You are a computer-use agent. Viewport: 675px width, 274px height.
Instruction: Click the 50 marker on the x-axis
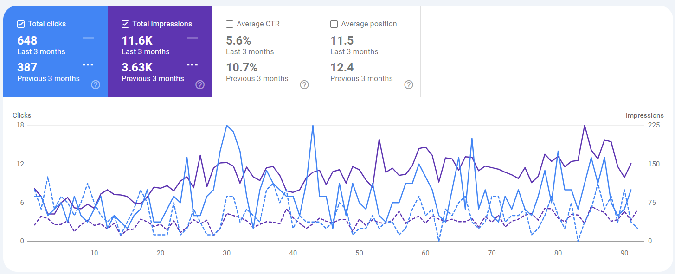click(359, 253)
